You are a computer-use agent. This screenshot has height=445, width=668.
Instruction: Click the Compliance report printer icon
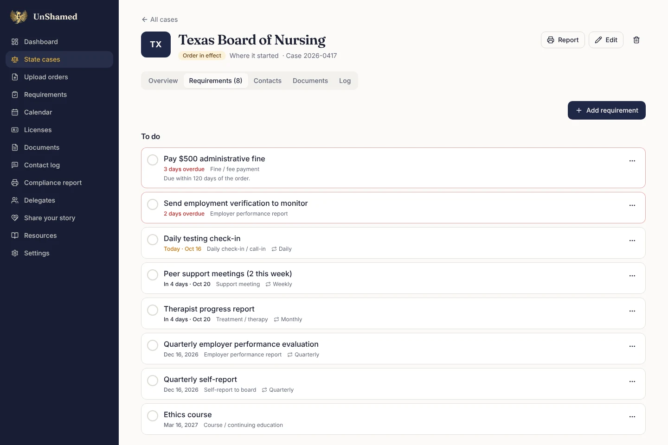click(15, 183)
